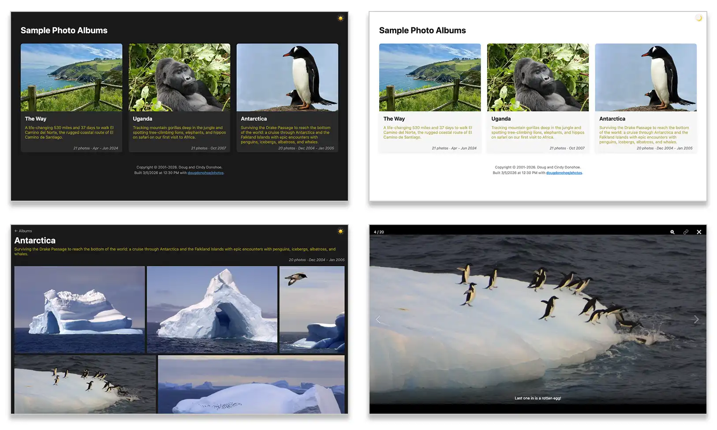Toggle theme with sun icon on dark albums page
717x430 pixels.
[x=340, y=19]
